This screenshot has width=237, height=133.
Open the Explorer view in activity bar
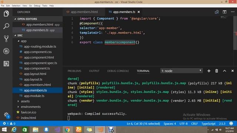click(x=6, y=14)
